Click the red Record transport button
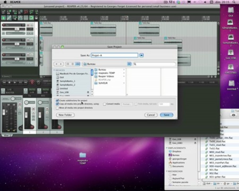Image resolution: width=239 pixels, height=191 pixels. click(x=32, y=83)
